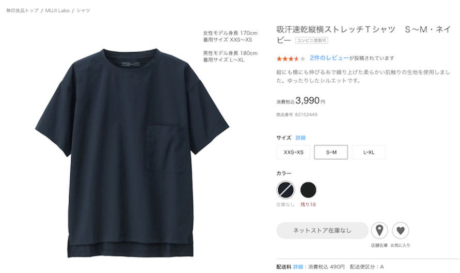Open the 2件のレビュー reviews link
The image size is (460, 273).
(x=329, y=58)
